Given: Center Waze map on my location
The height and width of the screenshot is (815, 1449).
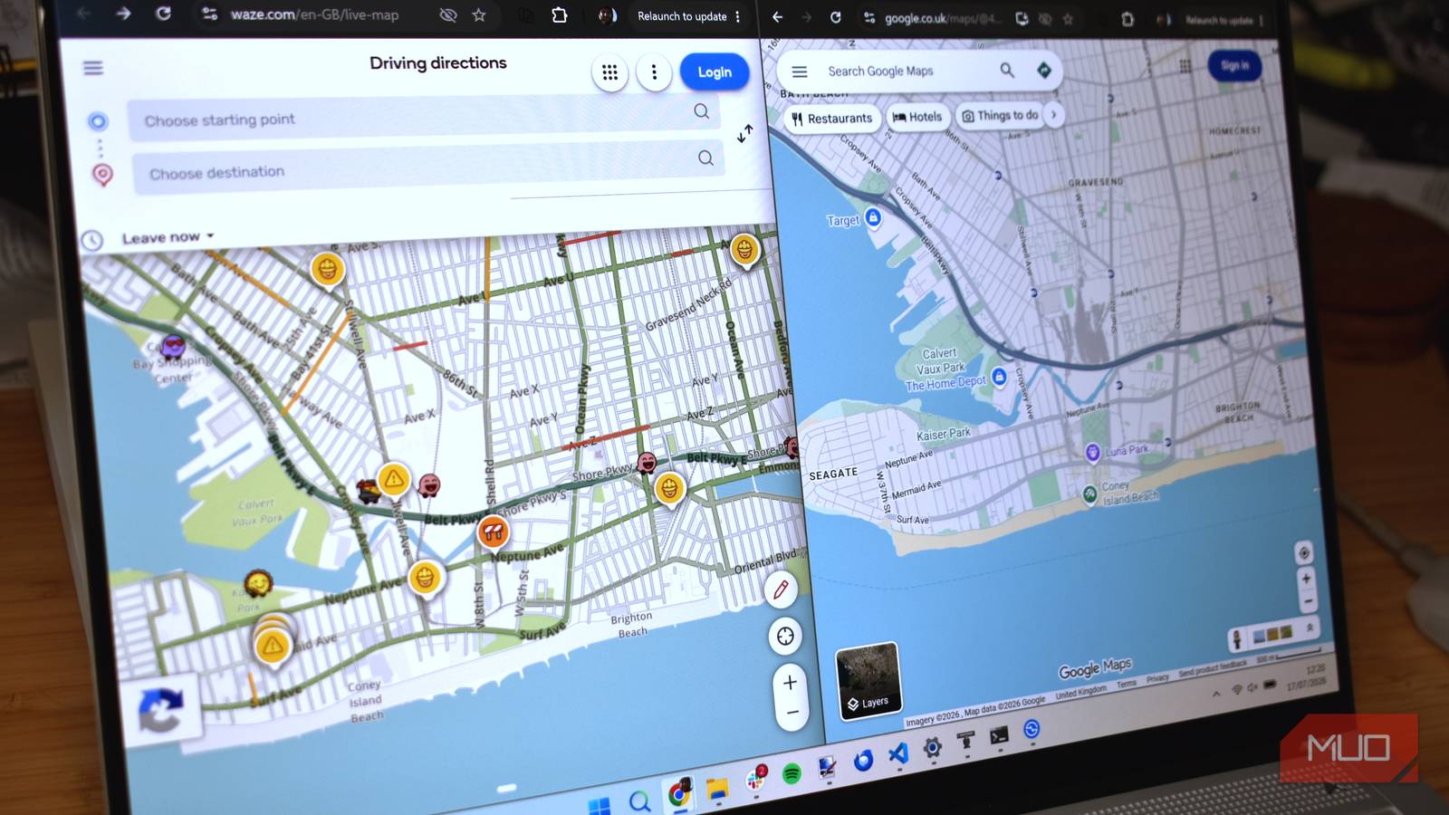Looking at the screenshot, I should (x=785, y=637).
